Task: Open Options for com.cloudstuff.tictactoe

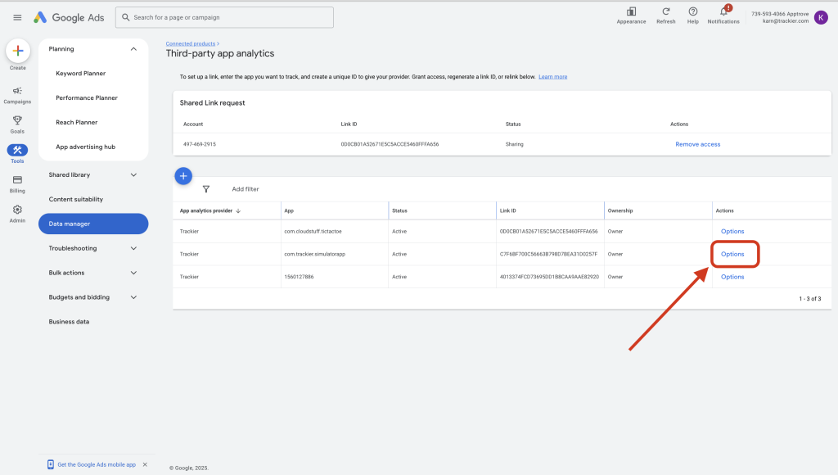Action: pos(732,232)
